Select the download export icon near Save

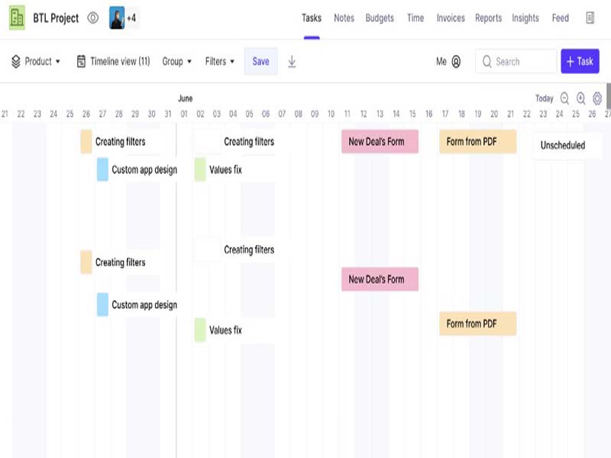[292, 61]
